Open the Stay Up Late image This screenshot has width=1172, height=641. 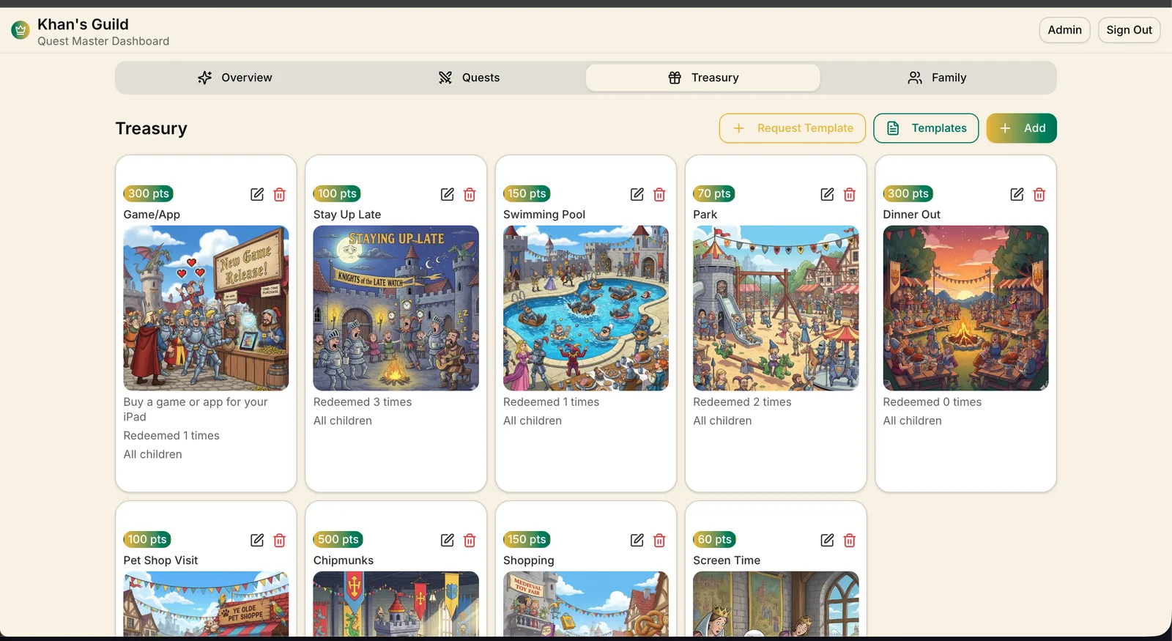396,308
